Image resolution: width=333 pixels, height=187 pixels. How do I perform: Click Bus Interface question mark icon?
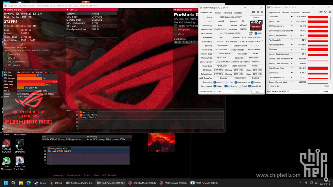262,41
